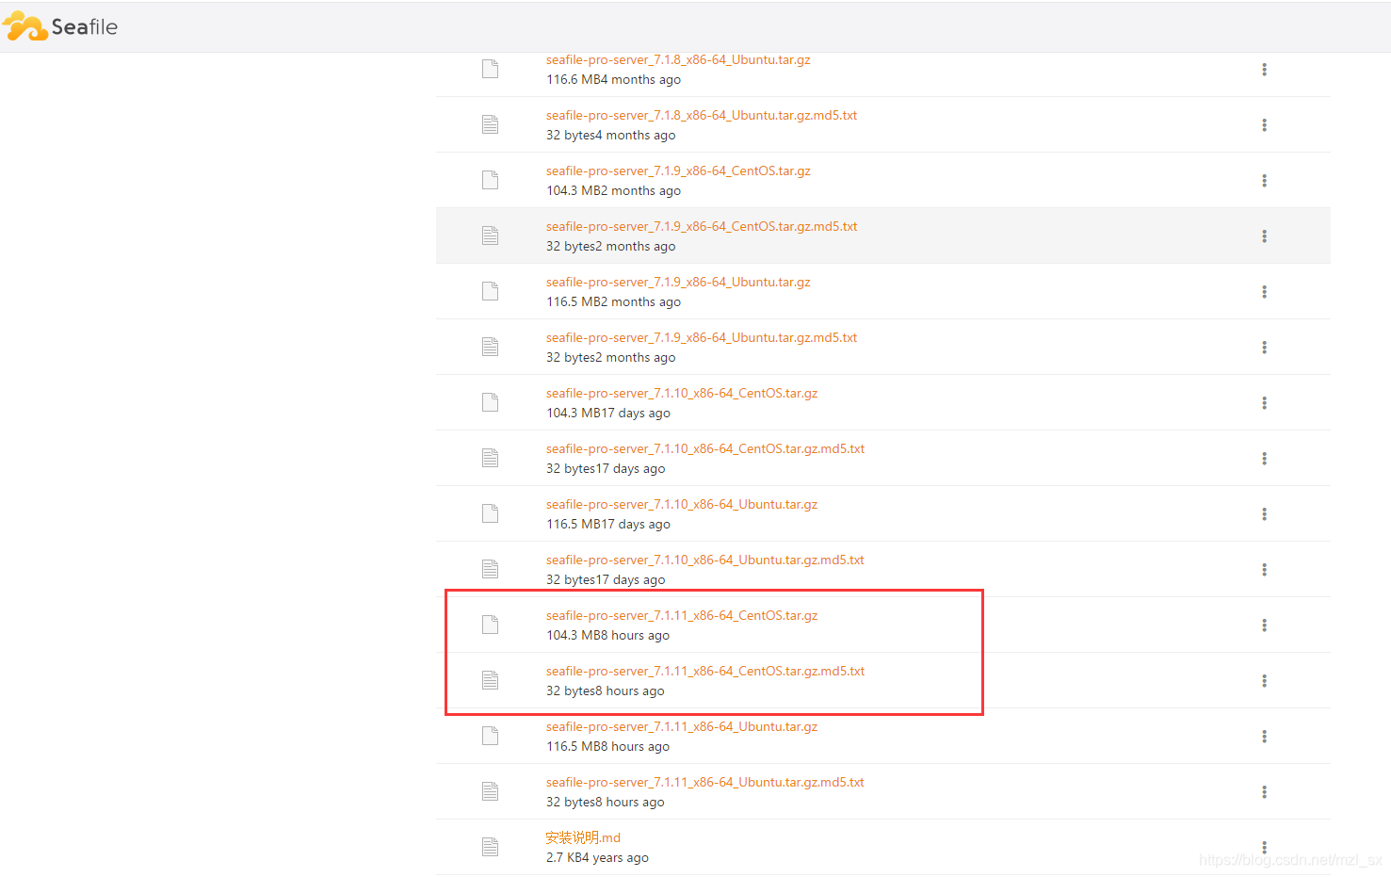Open seafile-pro-server_7.1.10_x86-64_Ubuntu.tar.gz link
1391x877 pixels.
(x=682, y=504)
